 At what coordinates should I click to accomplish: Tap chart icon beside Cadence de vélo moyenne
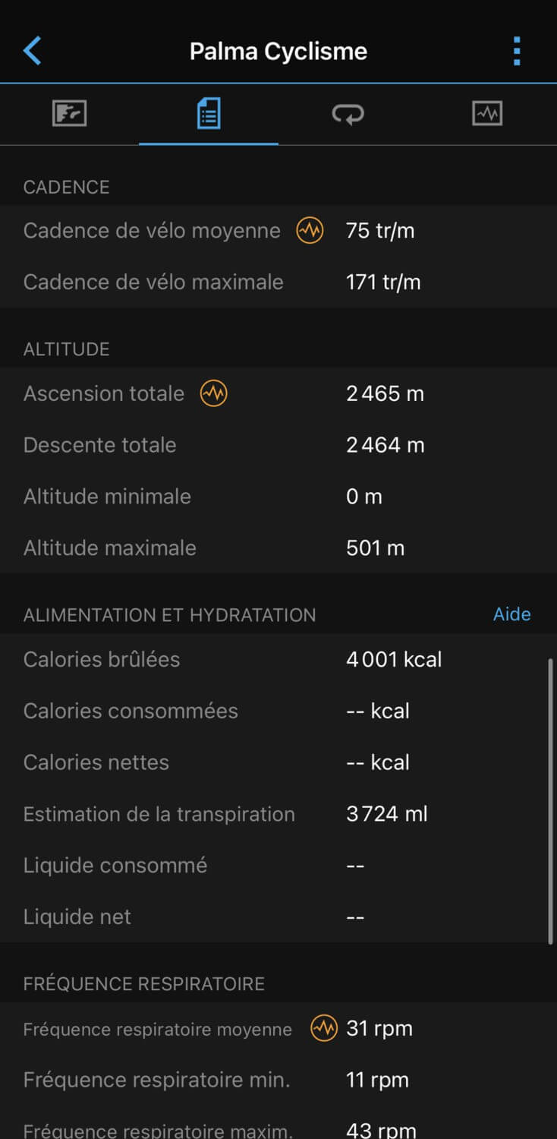coord(310,230)
